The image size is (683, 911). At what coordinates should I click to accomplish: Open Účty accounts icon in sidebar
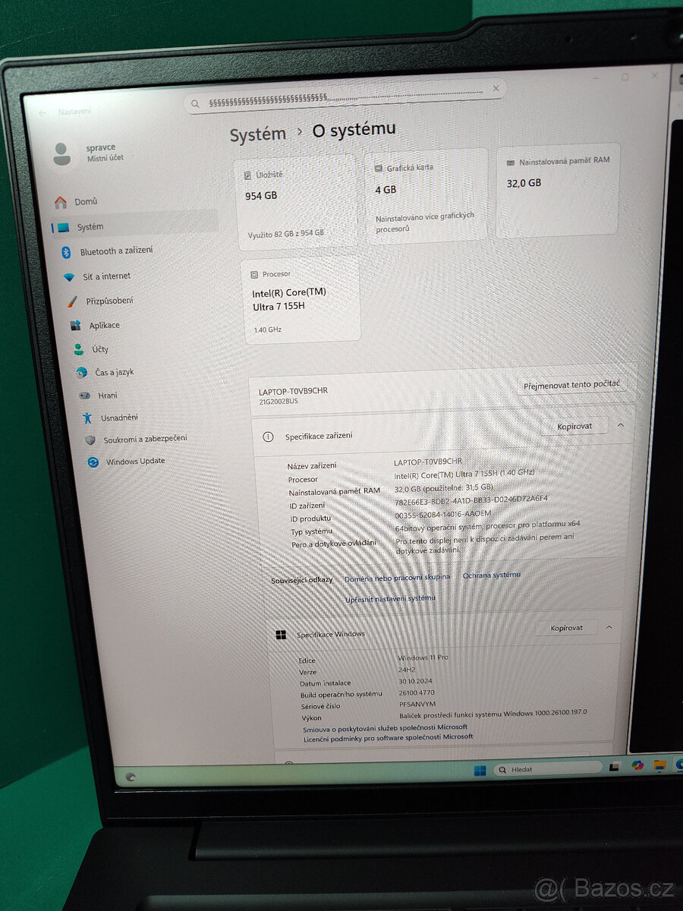pos(77,348)
